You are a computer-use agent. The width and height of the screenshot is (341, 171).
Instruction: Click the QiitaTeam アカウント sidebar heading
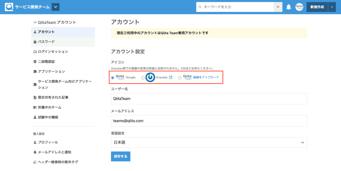coord(57,22)
